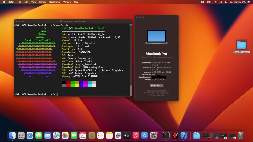Image resolution: width=253 pixels, height=142 pixels.
Task: Launch Music from the dock
Action: point(136,135)
